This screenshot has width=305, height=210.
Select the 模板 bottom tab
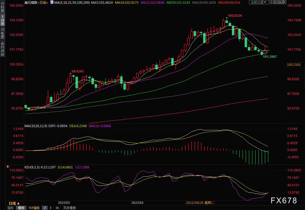point(21,208)
